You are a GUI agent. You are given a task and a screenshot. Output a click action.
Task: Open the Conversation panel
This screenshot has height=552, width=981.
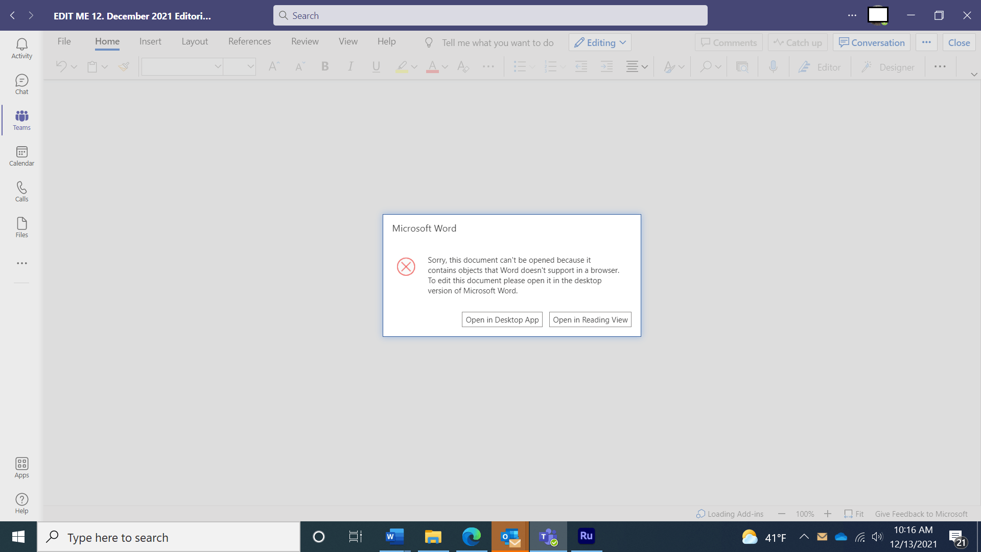(x=872, y=42)
